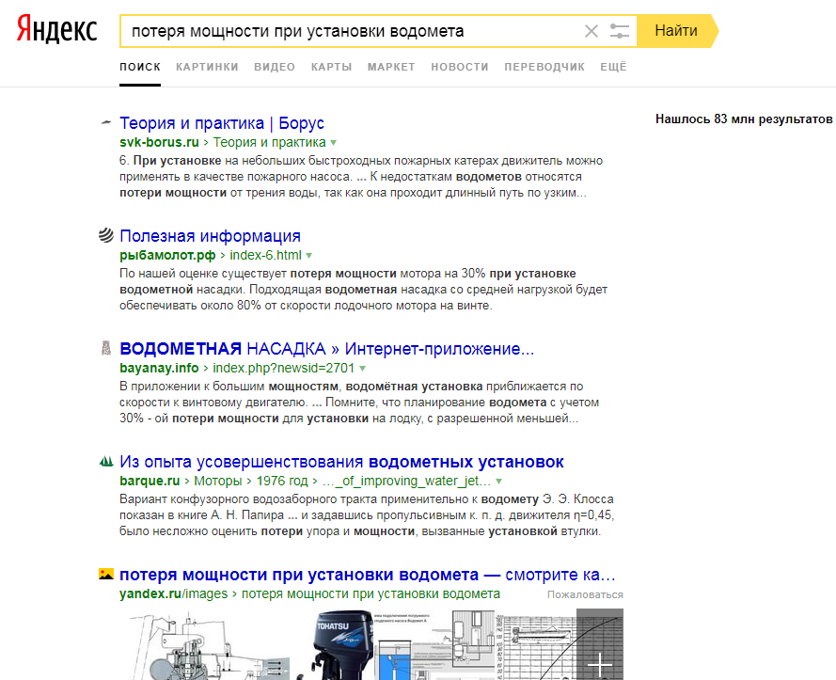Open the Yandex images result title link

(x=368, y=575)
